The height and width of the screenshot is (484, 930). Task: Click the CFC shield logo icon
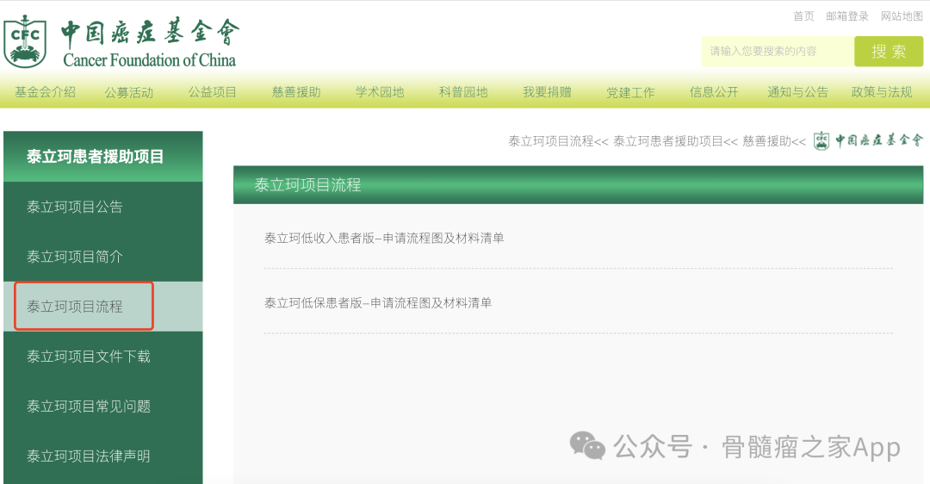click(x=25, y=40)
